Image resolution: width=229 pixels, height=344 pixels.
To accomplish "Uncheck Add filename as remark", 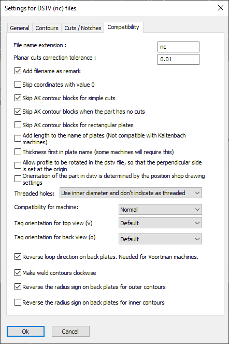I will [x=18, y=71].
